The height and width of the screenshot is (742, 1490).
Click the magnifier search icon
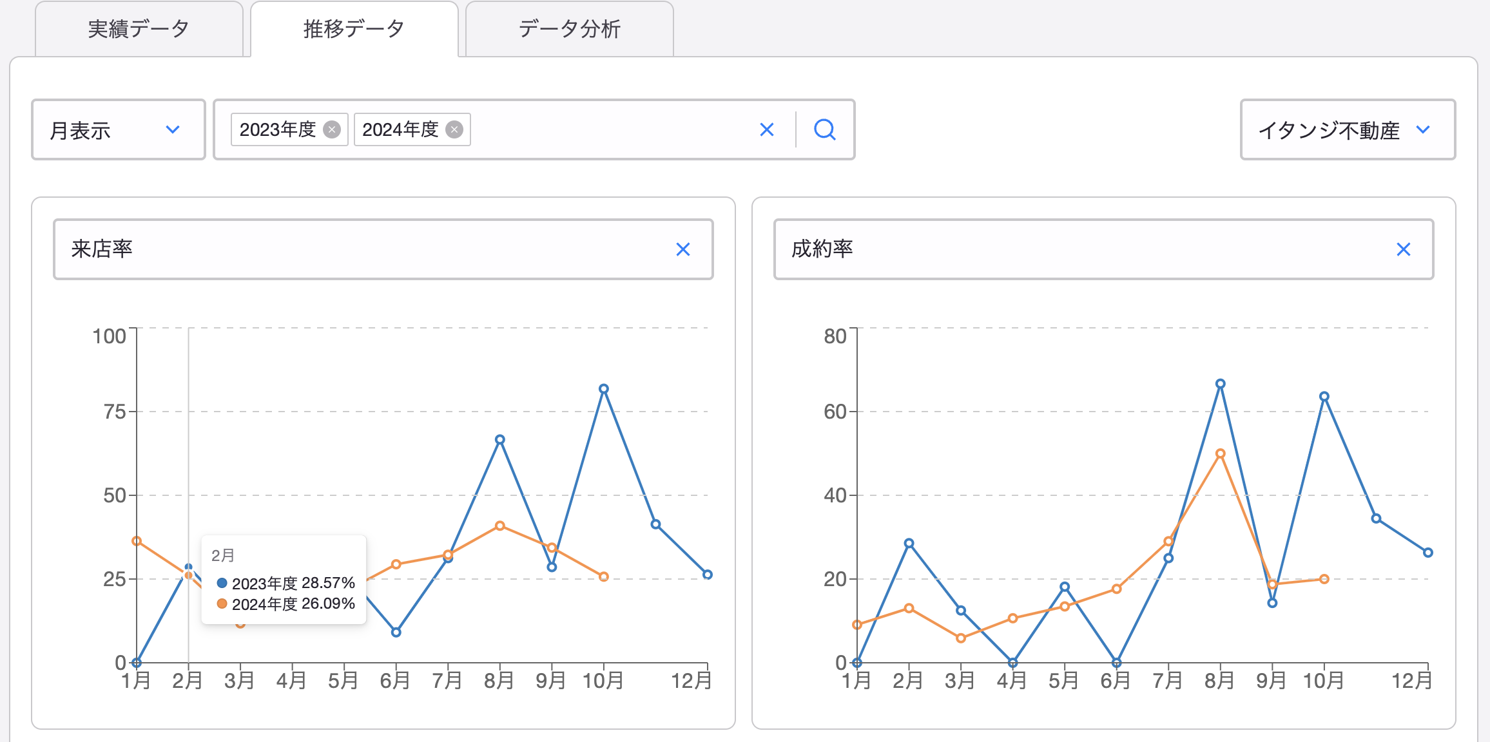pyautogui.click(x=825, y=129)
